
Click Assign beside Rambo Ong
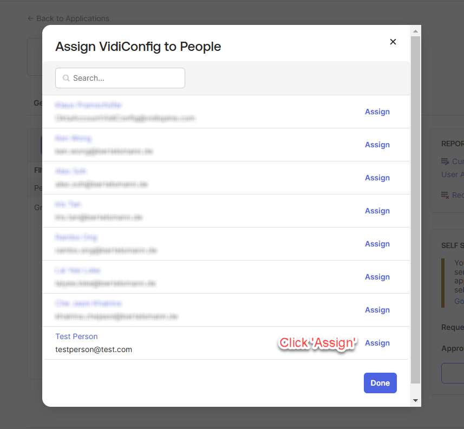coord(377,244)
